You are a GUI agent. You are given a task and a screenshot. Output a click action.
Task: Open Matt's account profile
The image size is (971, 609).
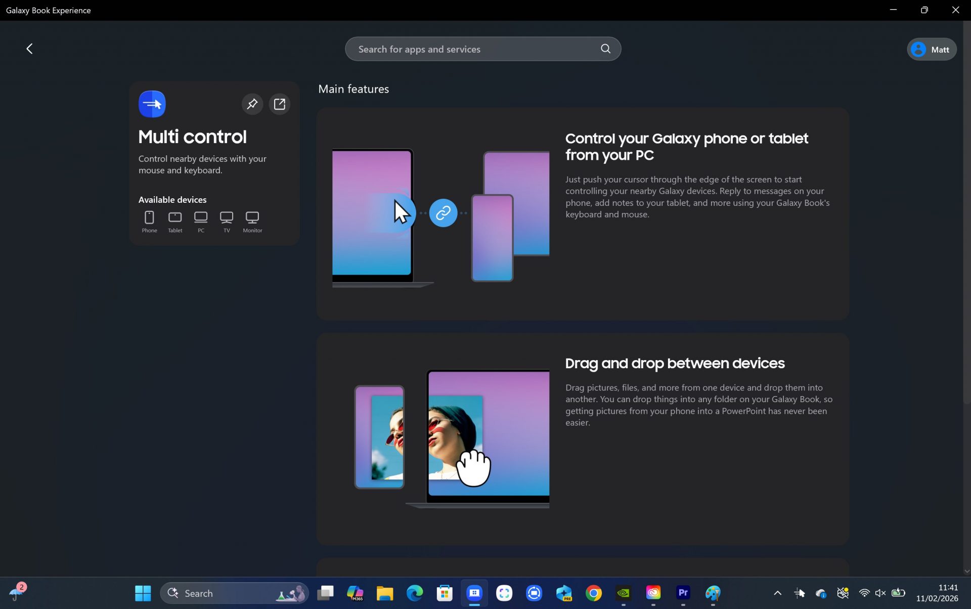click(x=931, y=49)
